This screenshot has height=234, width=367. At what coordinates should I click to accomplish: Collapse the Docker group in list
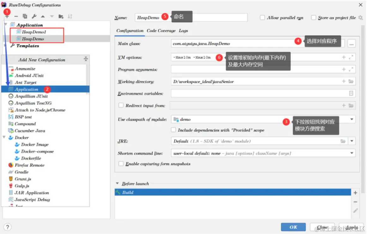(x=4, y=137)
